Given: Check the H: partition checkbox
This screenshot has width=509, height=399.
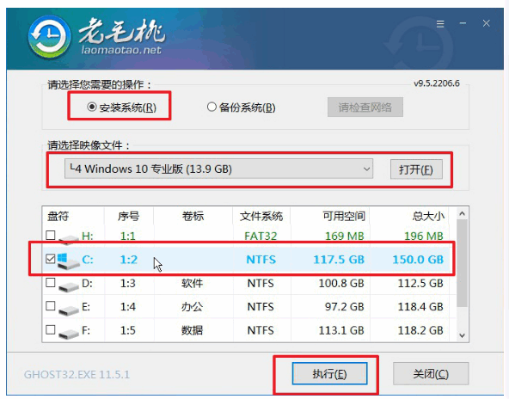Looking at the screenshot, I should pyautogui.click(x=51, y=235).
